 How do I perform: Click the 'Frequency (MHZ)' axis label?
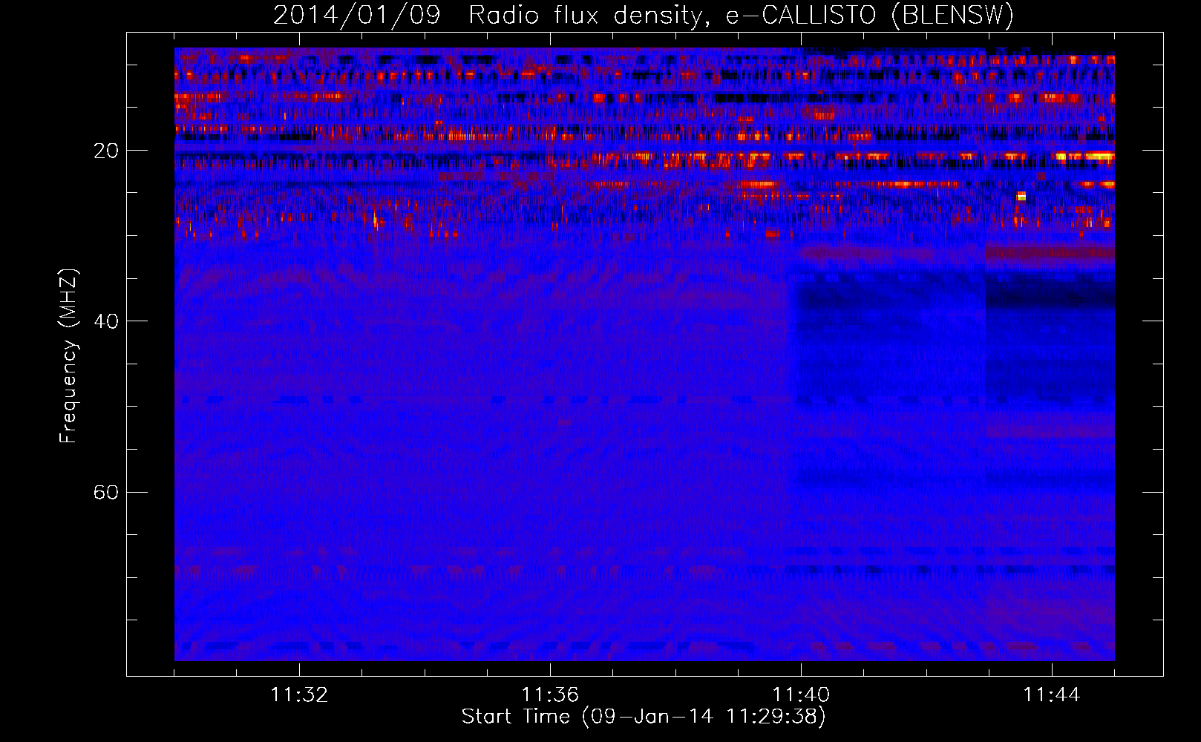coord(68,355)
